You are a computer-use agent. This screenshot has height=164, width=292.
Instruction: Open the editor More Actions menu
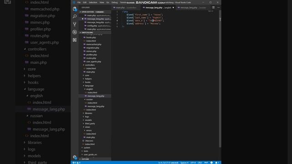tap(219, 8)
